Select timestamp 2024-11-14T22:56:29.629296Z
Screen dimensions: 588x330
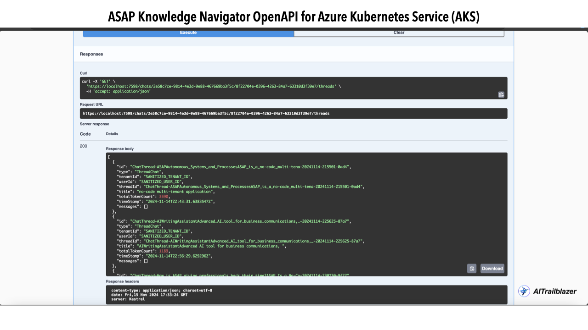click(178, 256)
